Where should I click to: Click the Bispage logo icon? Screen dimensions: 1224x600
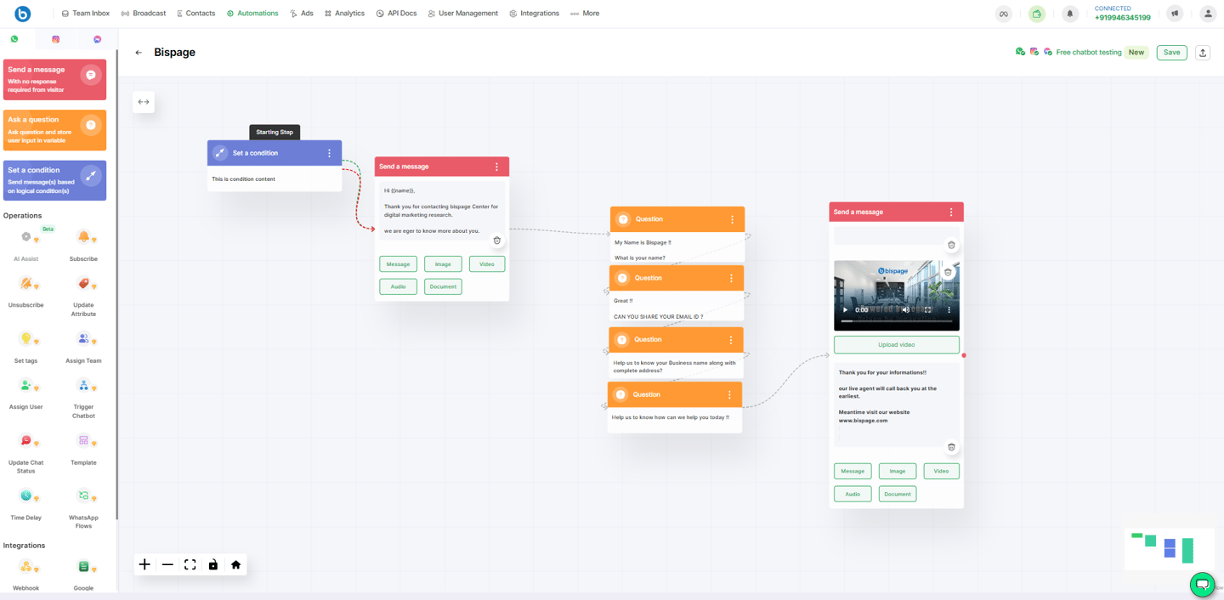click(23, 14)
